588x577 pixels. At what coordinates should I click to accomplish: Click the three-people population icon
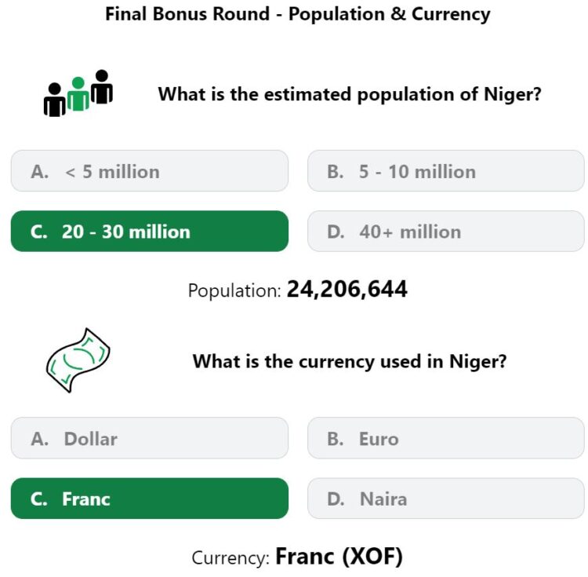[x=78, y=93]
